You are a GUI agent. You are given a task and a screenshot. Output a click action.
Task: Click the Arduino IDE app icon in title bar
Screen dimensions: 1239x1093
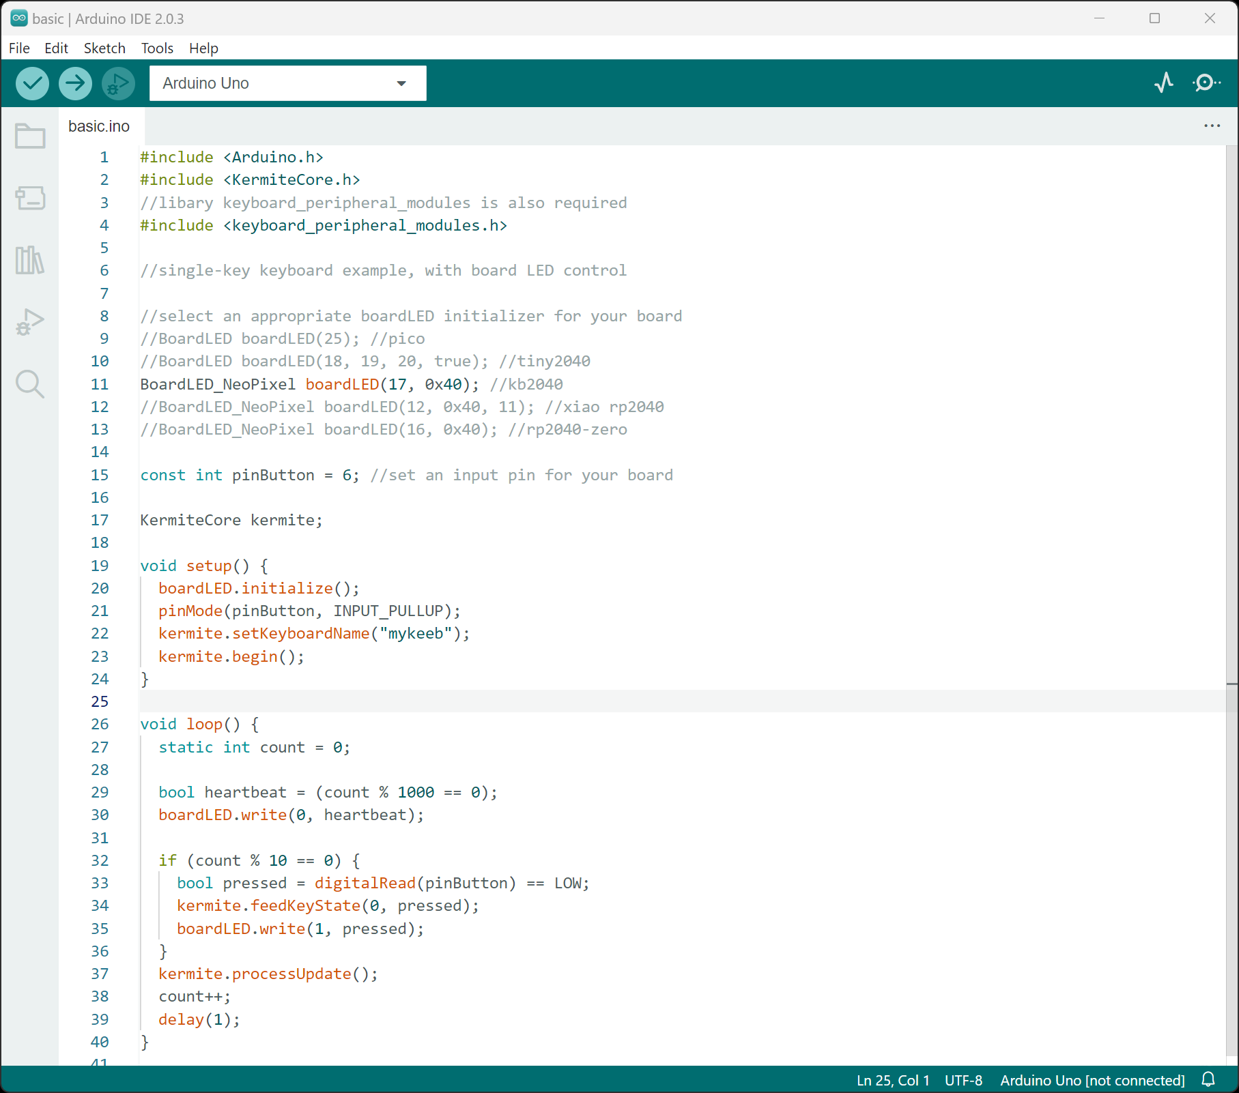(x=19, y=18)
